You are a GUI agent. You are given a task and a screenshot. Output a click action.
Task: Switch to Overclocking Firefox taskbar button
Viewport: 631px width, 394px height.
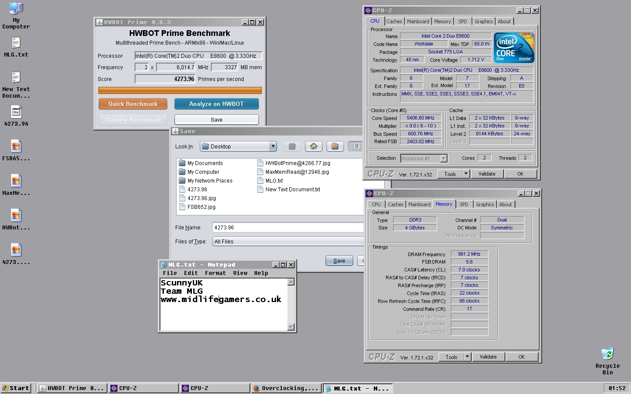(286, 388)
